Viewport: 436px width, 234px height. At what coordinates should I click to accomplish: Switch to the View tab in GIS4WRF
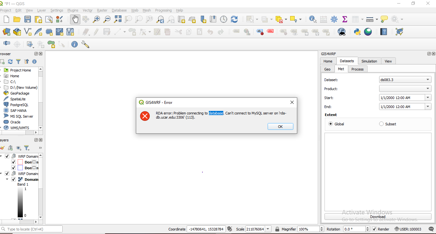[x=388, y=61]
